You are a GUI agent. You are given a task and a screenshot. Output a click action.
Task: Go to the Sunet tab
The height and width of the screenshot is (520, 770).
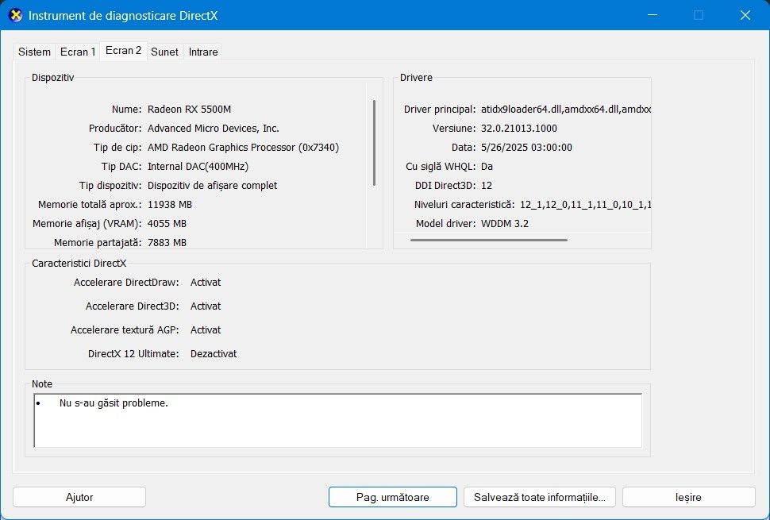[x=164, y=52]
